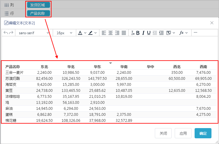Click the value 60,500.00 cell
Image resolution: width=219 pixels, height=144 pixels.
[177, 79]
